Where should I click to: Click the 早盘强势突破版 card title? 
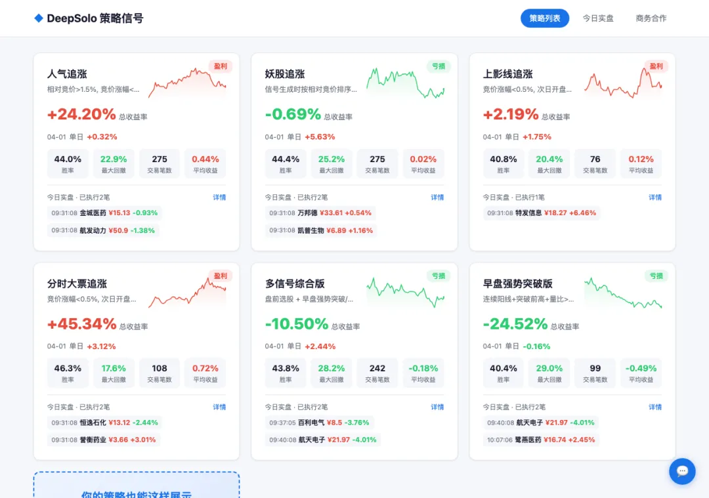tap(518, 283)
